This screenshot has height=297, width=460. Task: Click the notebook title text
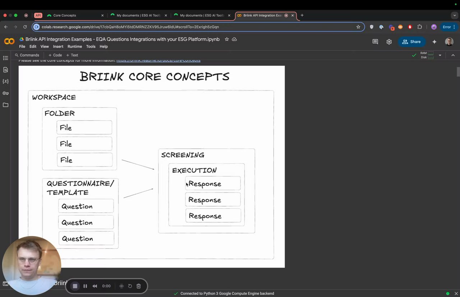[122, 39]
